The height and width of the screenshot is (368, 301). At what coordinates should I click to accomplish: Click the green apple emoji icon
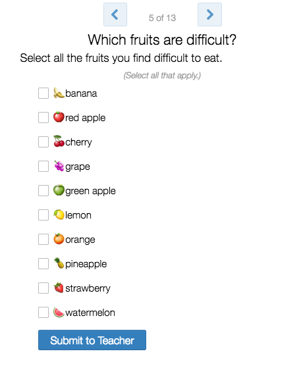tap(59, 190)
